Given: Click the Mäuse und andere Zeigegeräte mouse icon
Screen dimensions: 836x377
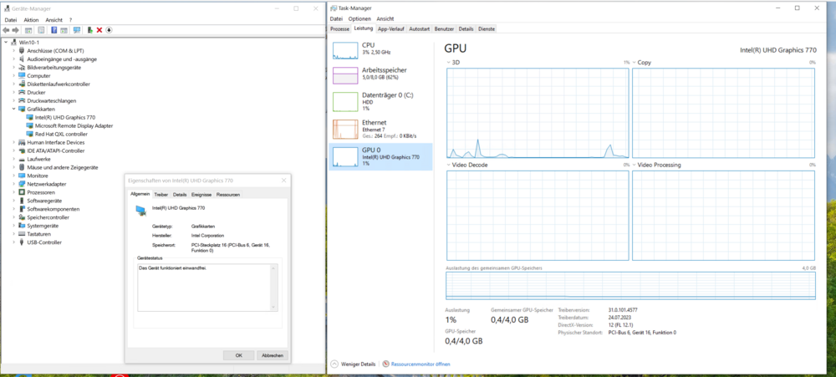Looking at the screenshot, I should click(22, 167).
